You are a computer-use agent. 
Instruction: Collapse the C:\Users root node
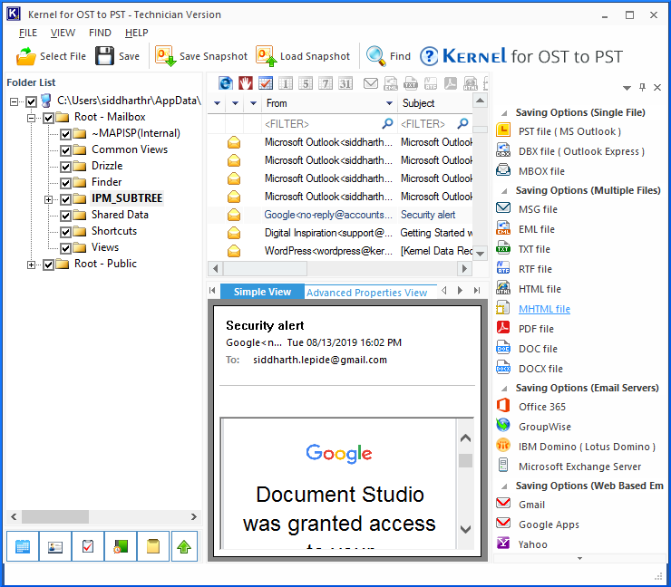[15, 101]
